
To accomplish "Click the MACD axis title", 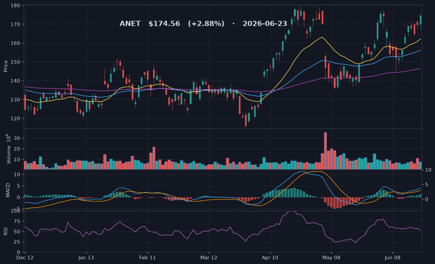I will pyautogui.click(x=8, y=190).
